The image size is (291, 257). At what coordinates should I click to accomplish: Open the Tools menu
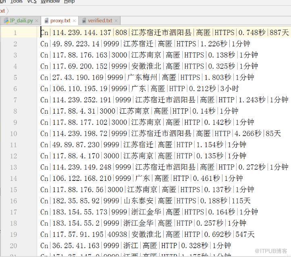pyautogui.click(x=17, y=2)
